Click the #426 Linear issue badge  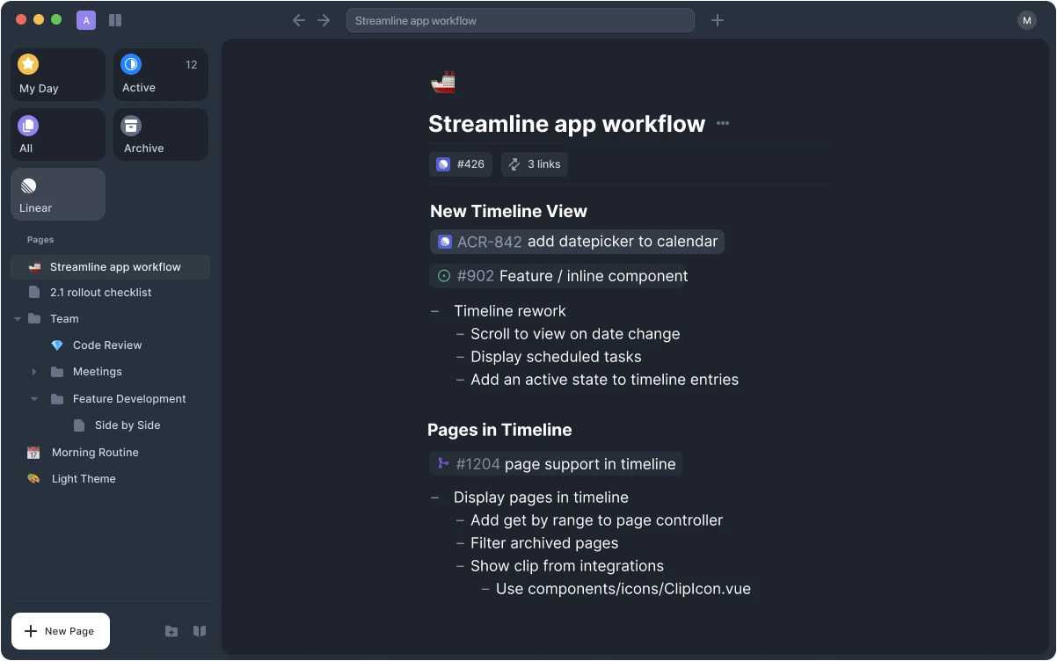click(460, 164)
